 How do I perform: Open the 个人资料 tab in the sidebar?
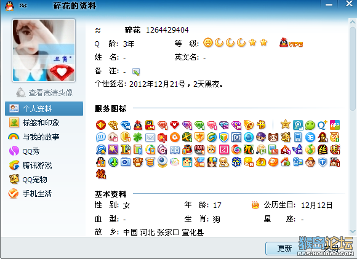44,108
